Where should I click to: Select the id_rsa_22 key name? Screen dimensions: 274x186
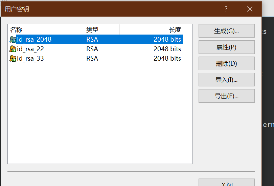[x=30, y=49]
